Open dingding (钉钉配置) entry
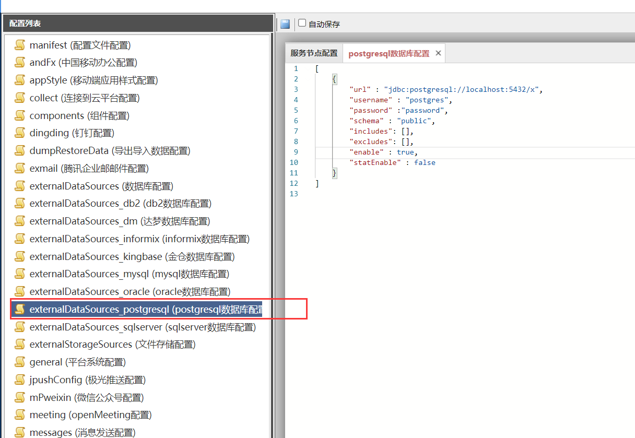635x438 pixels. [x=72, y=133]
